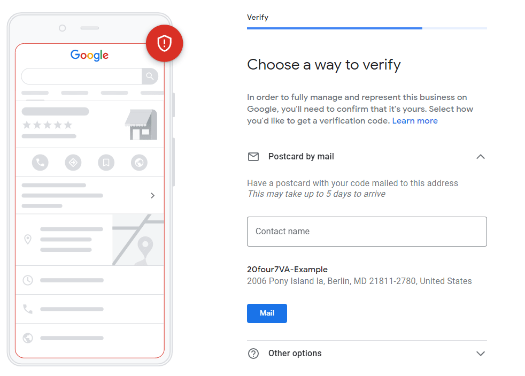The height and width of the screenshot is (376, 525).
Task: Click the search magnifier in the preview search bar
Action: 150,76
